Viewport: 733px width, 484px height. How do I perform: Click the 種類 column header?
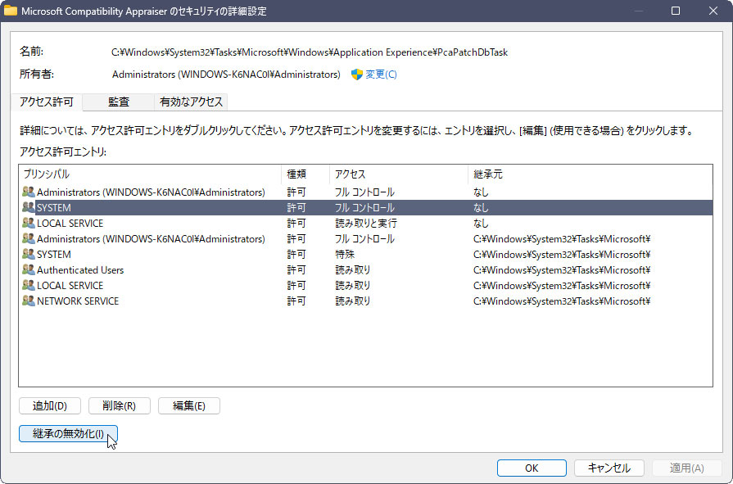[x=305, y=174]
